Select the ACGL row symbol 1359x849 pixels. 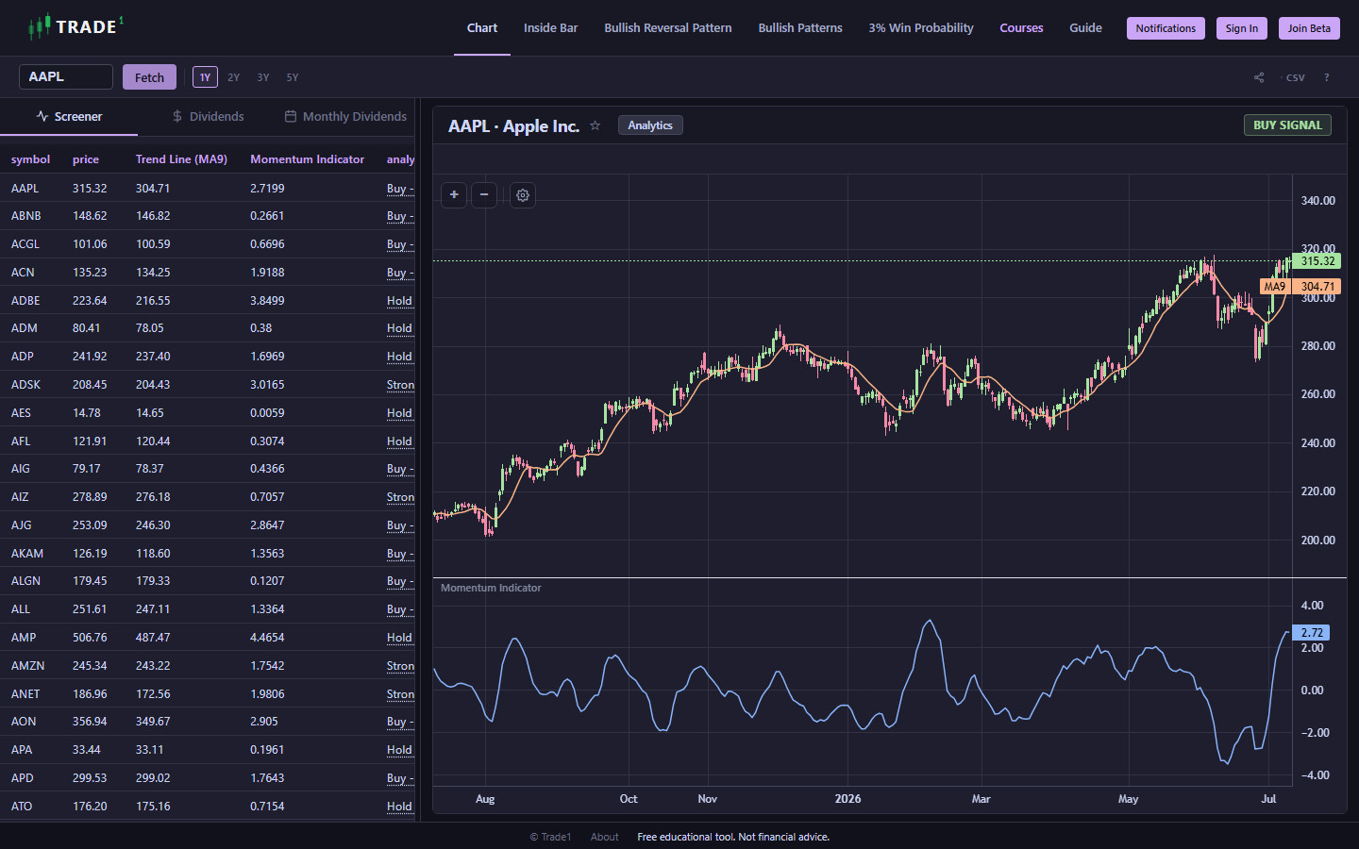coord(25,244)
